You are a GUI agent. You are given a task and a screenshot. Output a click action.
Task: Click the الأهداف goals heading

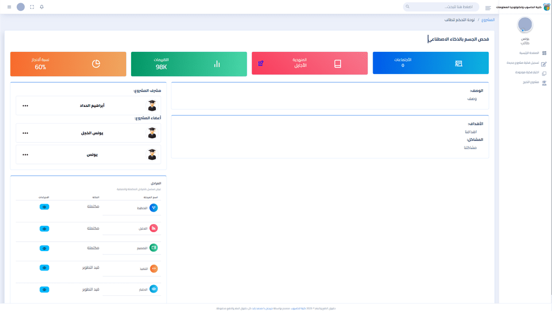click(475, 124)
